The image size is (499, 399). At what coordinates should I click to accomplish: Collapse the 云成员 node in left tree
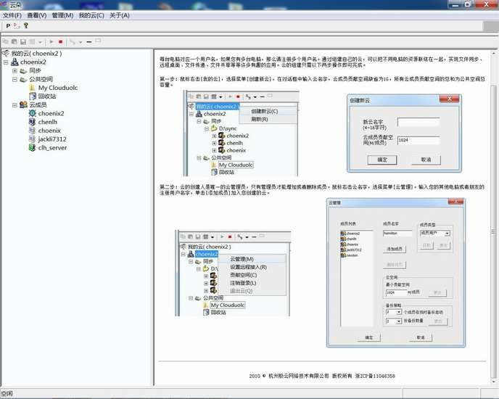tap(15, 104)
